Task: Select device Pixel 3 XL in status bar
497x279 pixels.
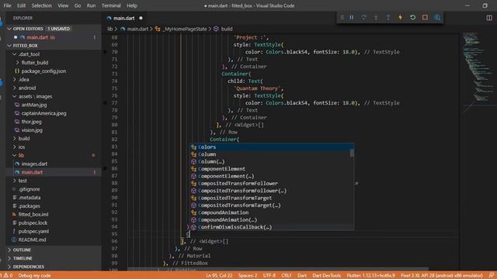Action: tap(442, 276)
